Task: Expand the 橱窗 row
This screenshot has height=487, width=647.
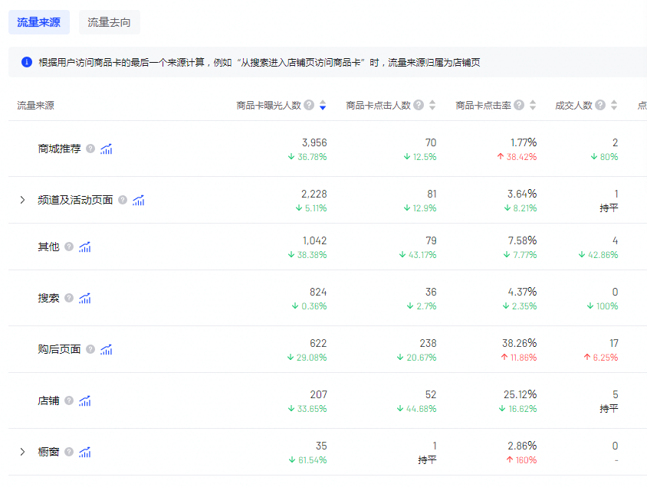Action: [x=21, y=452]
